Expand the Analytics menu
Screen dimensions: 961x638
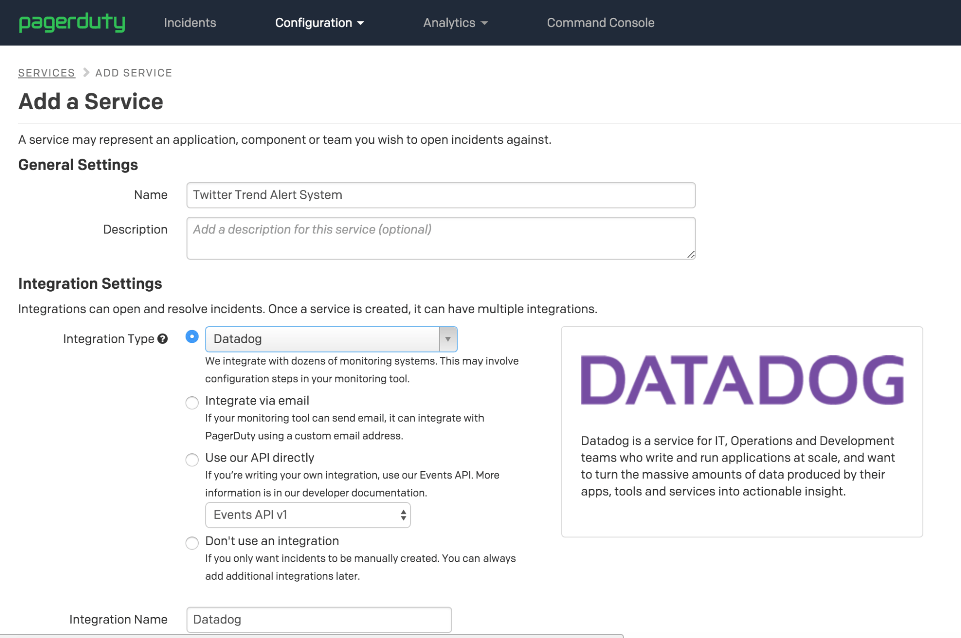pos(449,23)
